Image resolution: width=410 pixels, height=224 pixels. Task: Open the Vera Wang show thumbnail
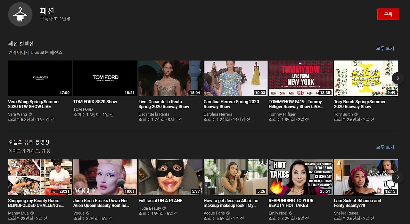pos(40,78)
